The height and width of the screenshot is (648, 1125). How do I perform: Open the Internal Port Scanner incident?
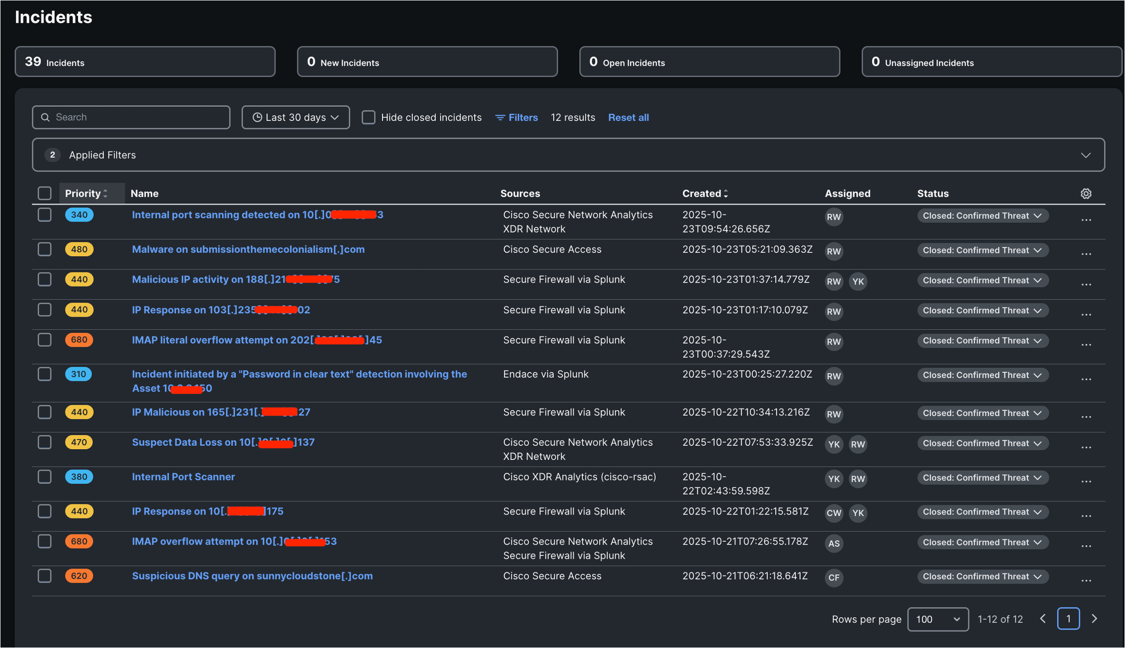point(183,476)
